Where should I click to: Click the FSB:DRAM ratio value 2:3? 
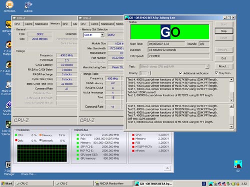coord(67,60)
